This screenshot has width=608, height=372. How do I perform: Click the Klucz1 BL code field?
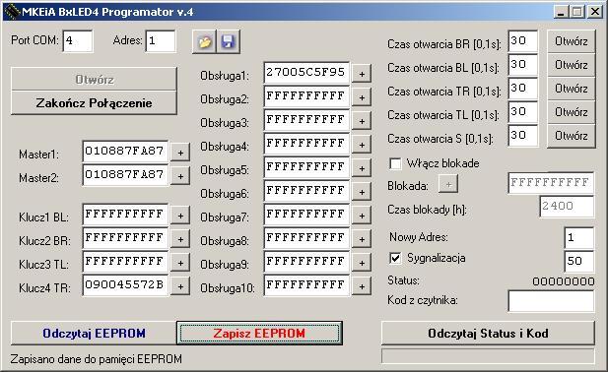pos(125,215)
